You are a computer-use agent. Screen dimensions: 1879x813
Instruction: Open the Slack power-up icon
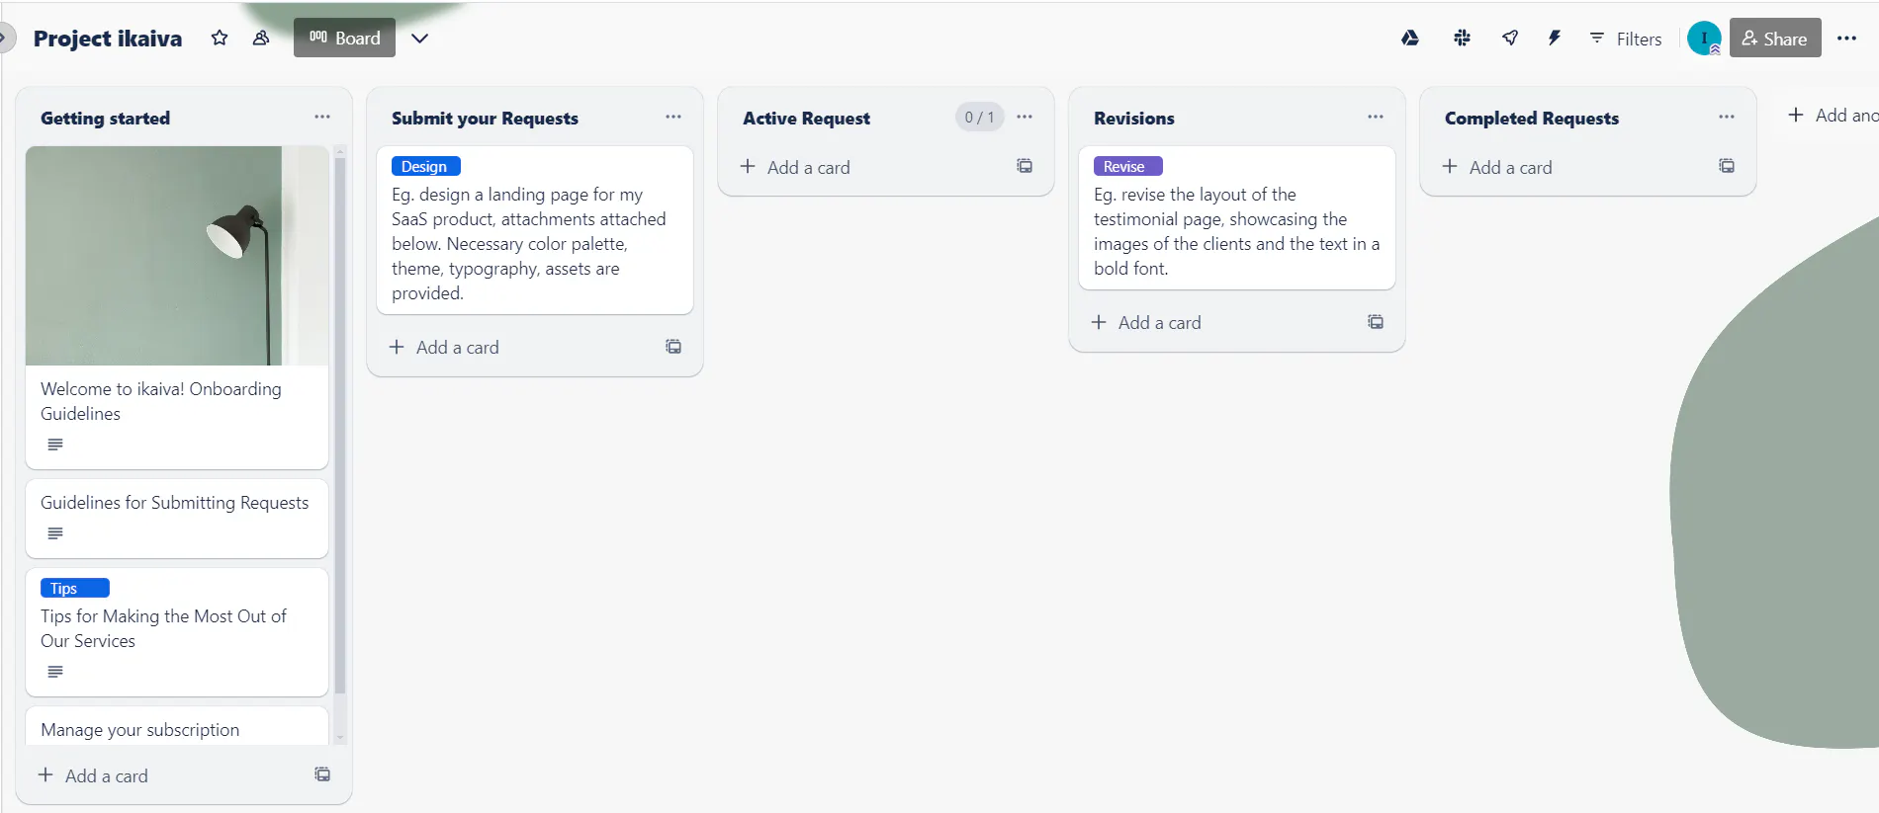1462,39
